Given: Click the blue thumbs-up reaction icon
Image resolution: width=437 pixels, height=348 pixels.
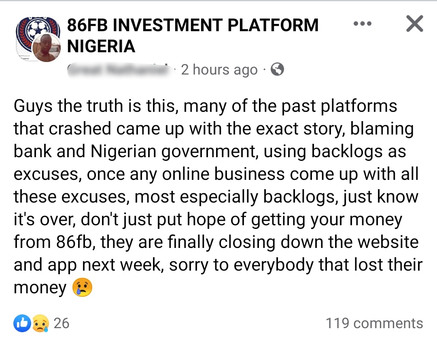Looking at the screenshot, I should click(22, 323).
